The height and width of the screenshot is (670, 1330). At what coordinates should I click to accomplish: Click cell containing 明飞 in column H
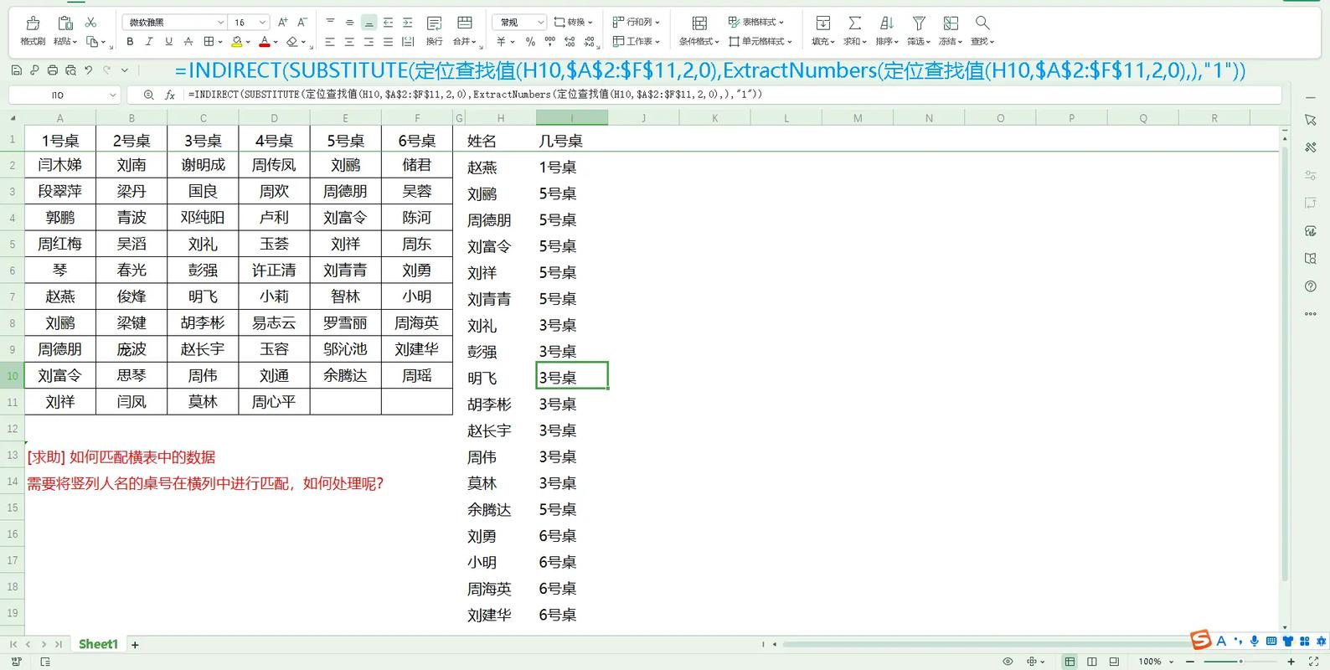(500, 378)
